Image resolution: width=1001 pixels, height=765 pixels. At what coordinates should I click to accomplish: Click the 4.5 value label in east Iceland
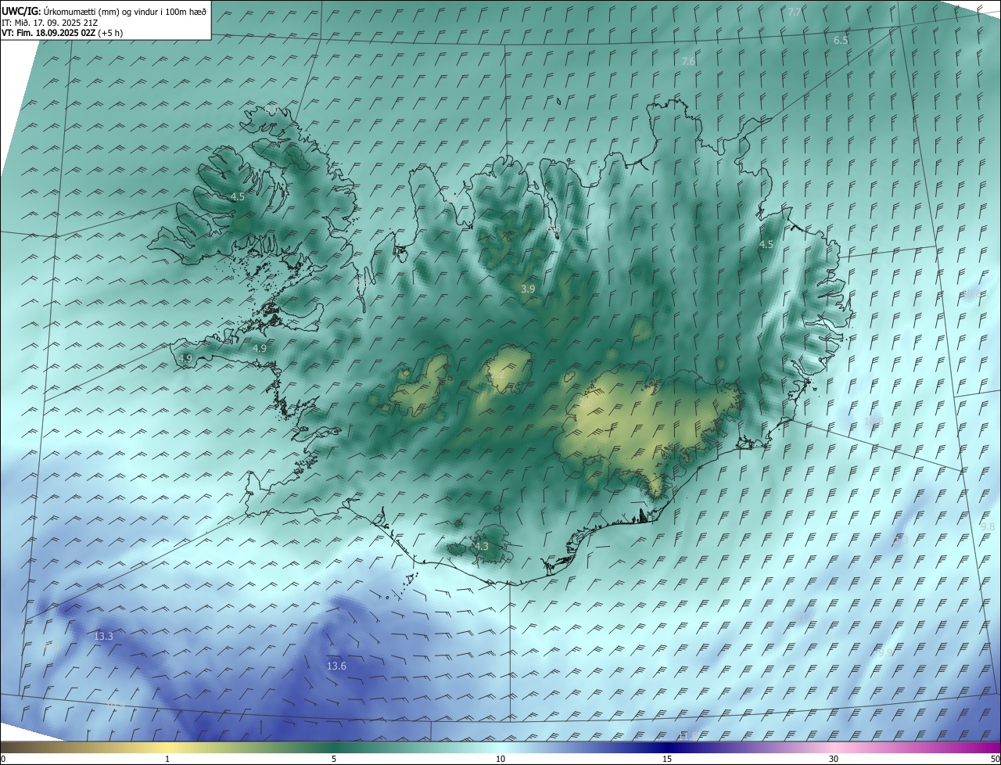[x=766, y=245]
